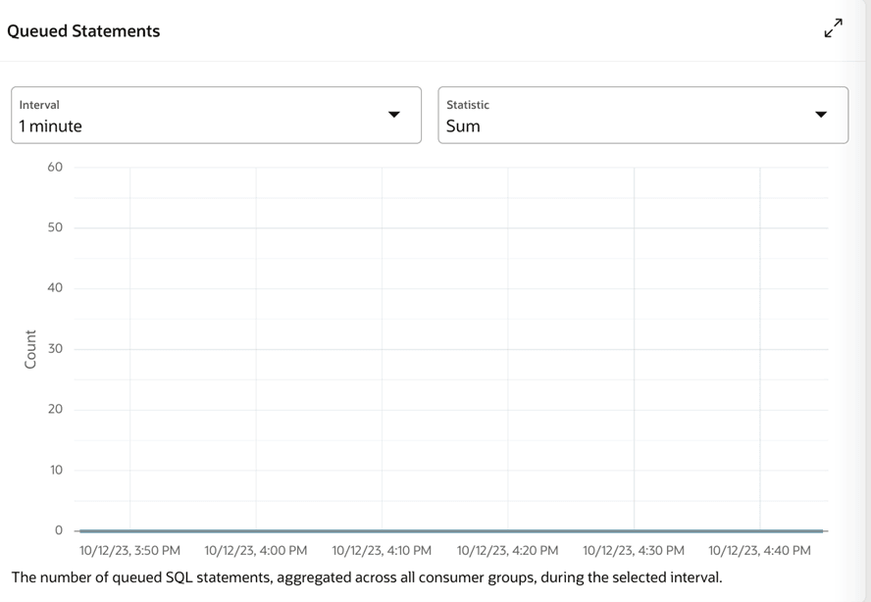Click the 60 y-axis tick label
Image resolution: width=871 pixels, height=602 pixels.
pyautogui.click(x=55, y=167)
